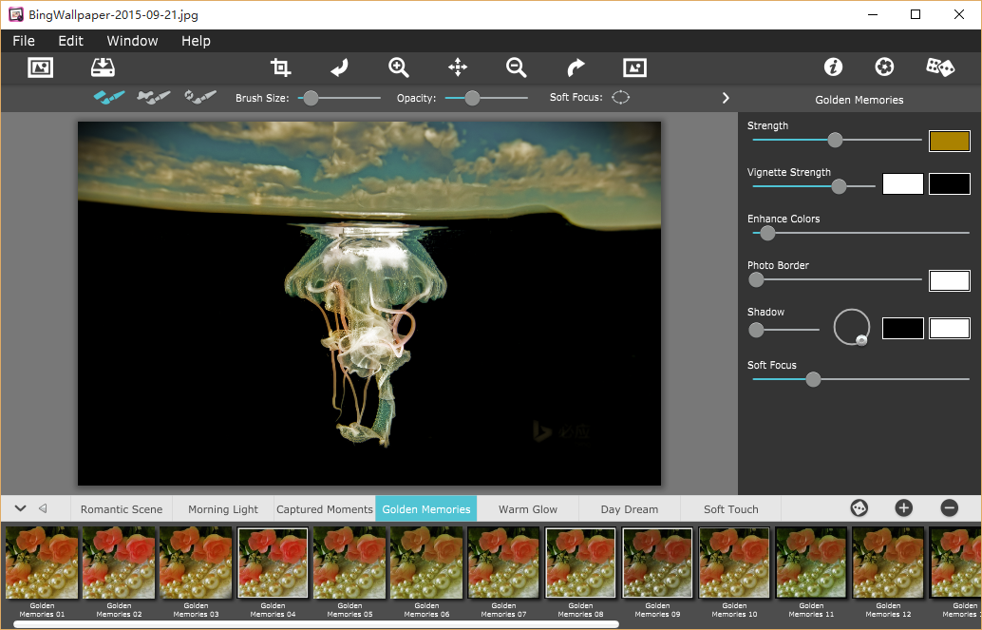982x630 pixels.
Task: Click the minus button to remove preset
Action: 949,508
